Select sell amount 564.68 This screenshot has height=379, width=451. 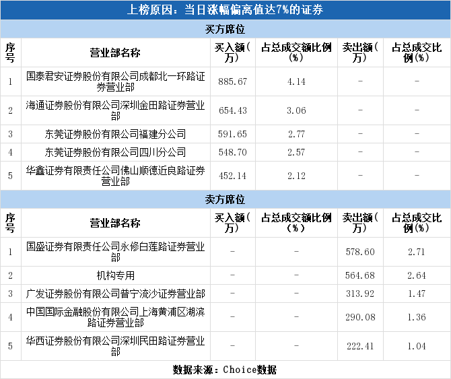(360, 275)
